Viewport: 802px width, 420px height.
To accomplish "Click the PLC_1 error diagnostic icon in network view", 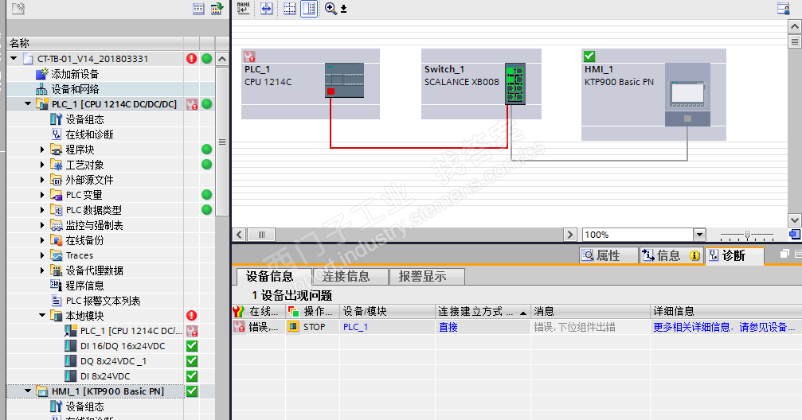I will 249,56.
